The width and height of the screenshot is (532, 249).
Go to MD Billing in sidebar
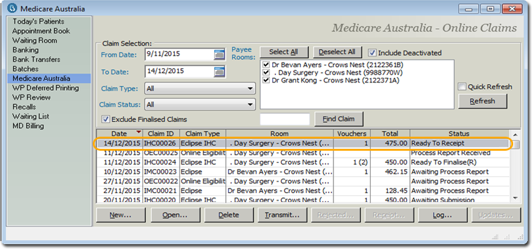[29, 126]
